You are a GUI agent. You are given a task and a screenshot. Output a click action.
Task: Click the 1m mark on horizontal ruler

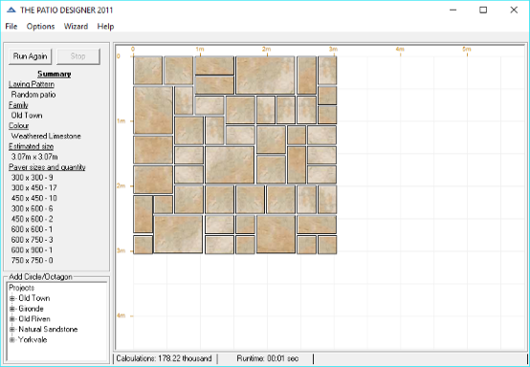pos(200,50)
